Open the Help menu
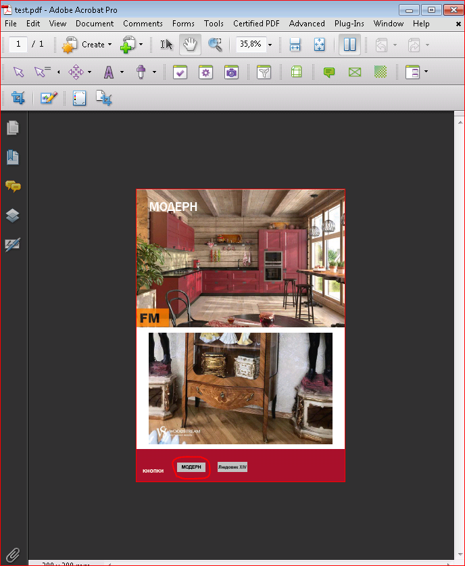Screen dimensions: 465x566 421,24
